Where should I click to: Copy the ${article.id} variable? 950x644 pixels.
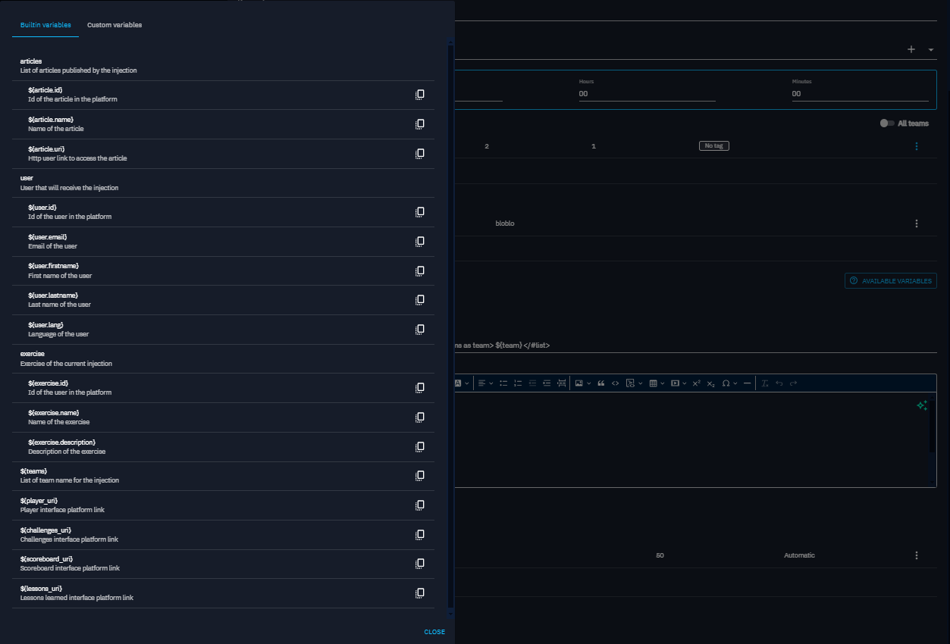pyautogui.click(x=419, y=95)
